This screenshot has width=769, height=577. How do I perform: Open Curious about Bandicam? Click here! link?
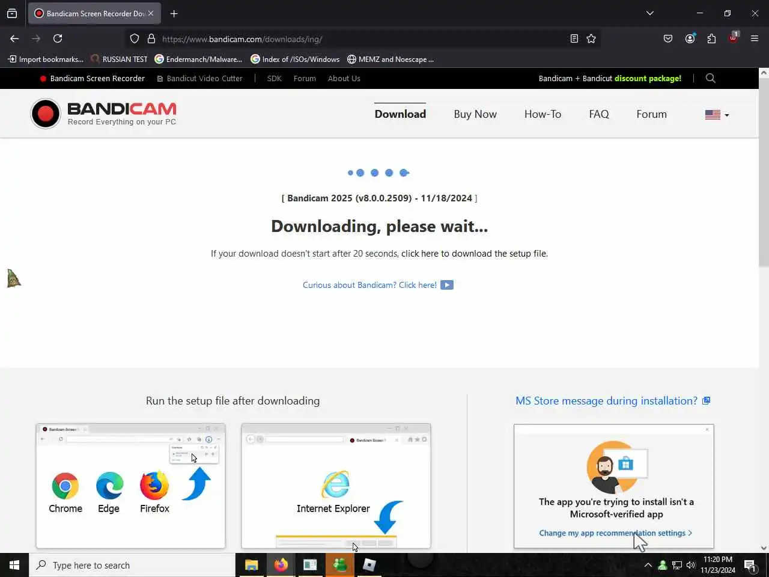pyautogui.click(x=369, y=285)
